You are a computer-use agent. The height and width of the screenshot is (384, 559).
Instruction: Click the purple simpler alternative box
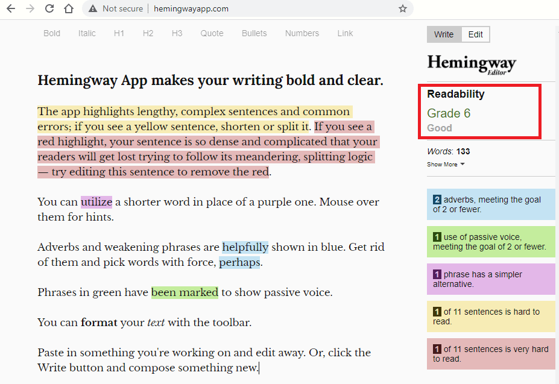coord(491,279)
